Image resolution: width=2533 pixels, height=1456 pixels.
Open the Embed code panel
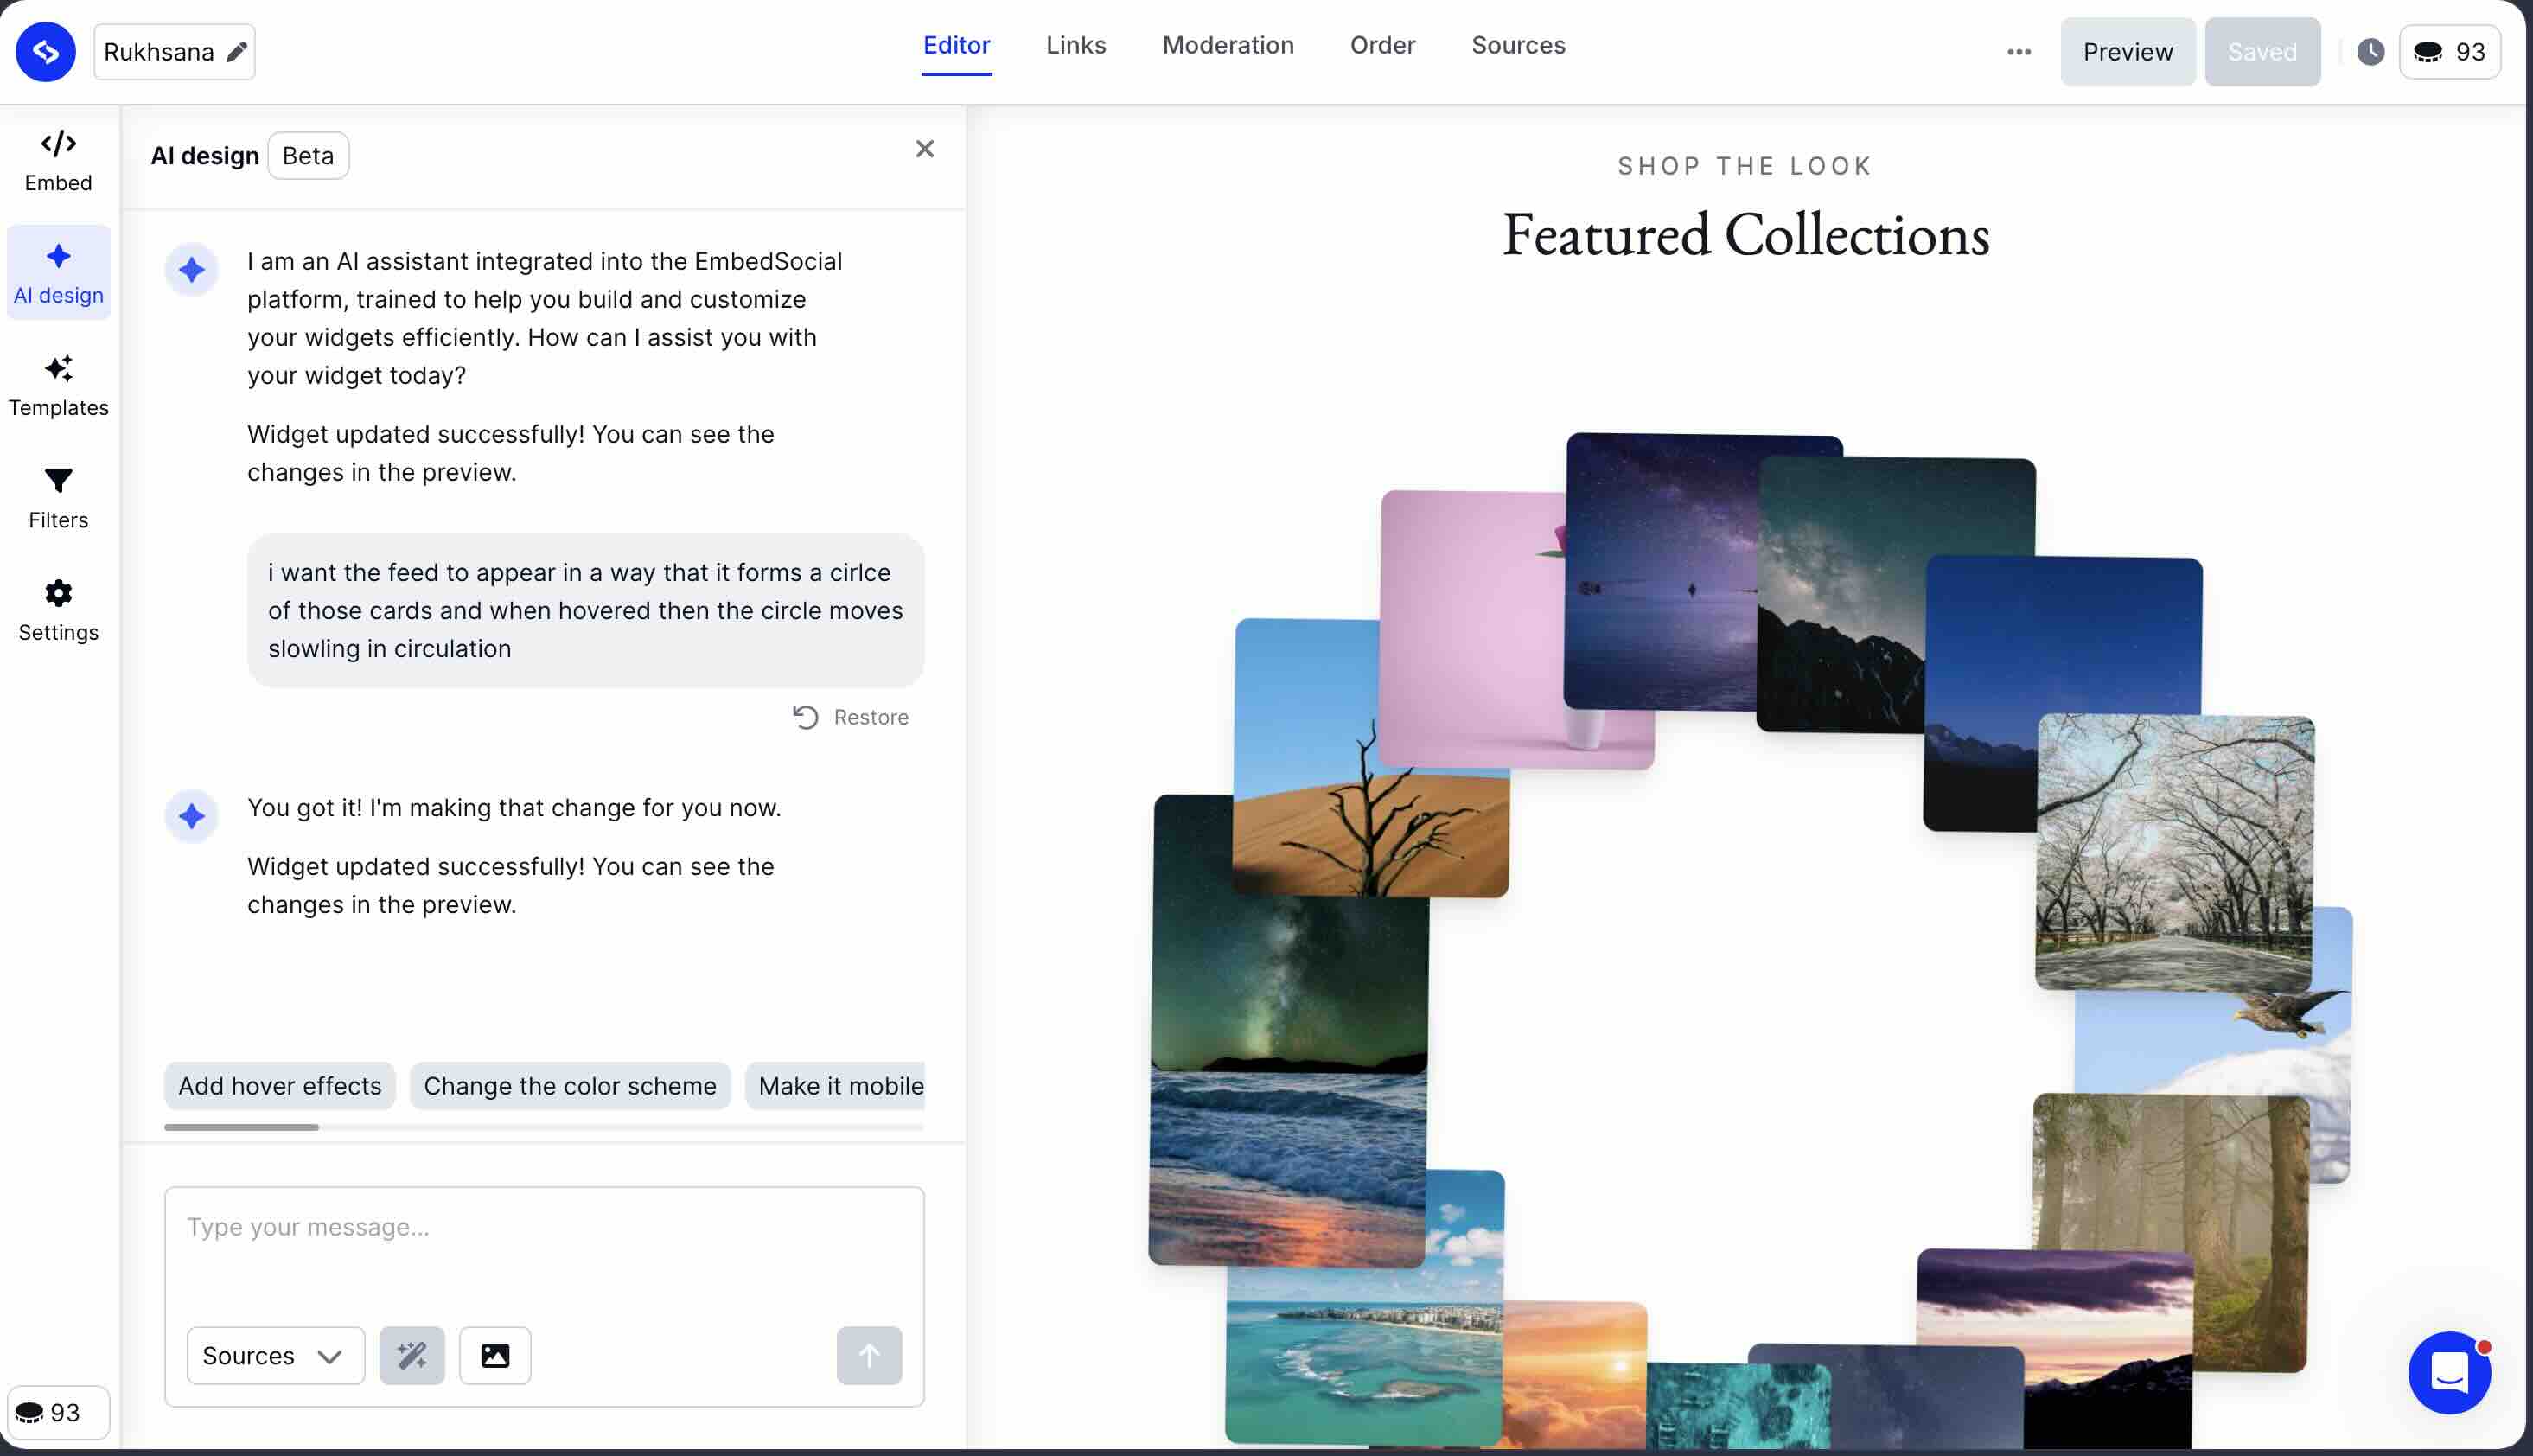(x=58, y=160)
